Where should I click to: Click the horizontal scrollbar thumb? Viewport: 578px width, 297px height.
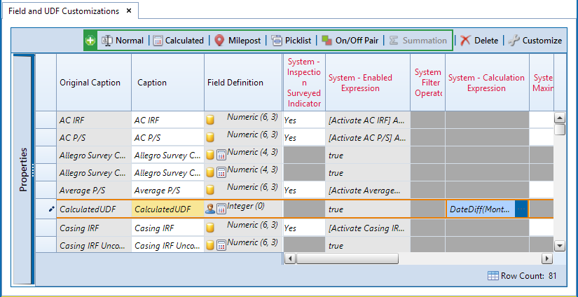point(348,258)
